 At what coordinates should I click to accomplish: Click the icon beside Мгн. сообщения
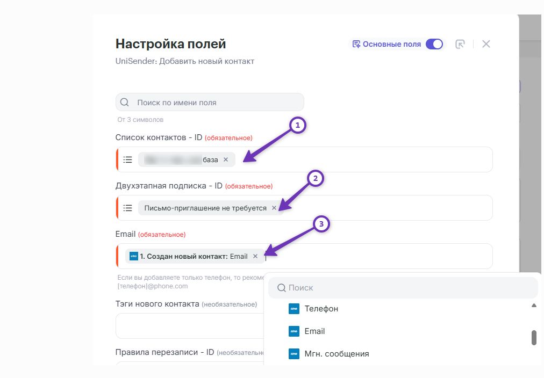click(x=294, y=354)
